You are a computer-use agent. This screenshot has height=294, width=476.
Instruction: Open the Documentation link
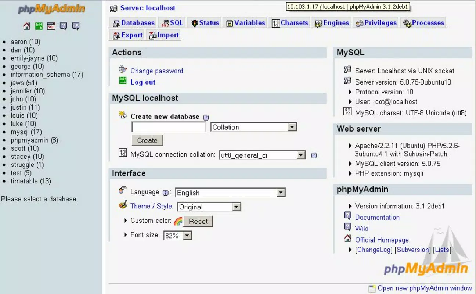(377, 217)
